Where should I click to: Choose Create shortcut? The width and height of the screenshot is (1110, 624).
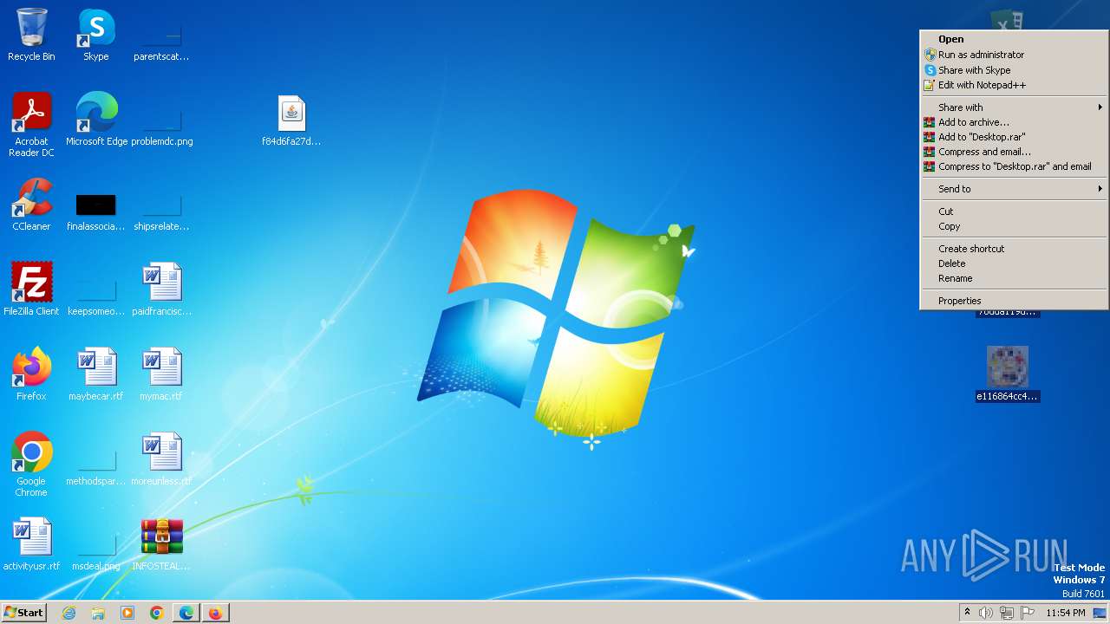pyautogui.click(x=1014, y=249)
